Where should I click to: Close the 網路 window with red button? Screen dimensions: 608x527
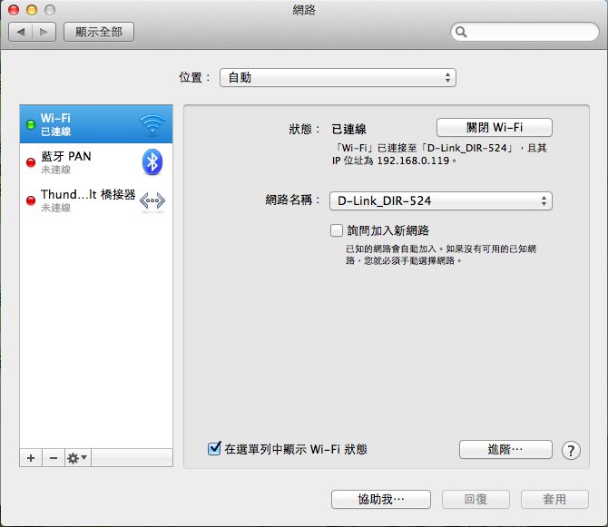pos(14,10)
